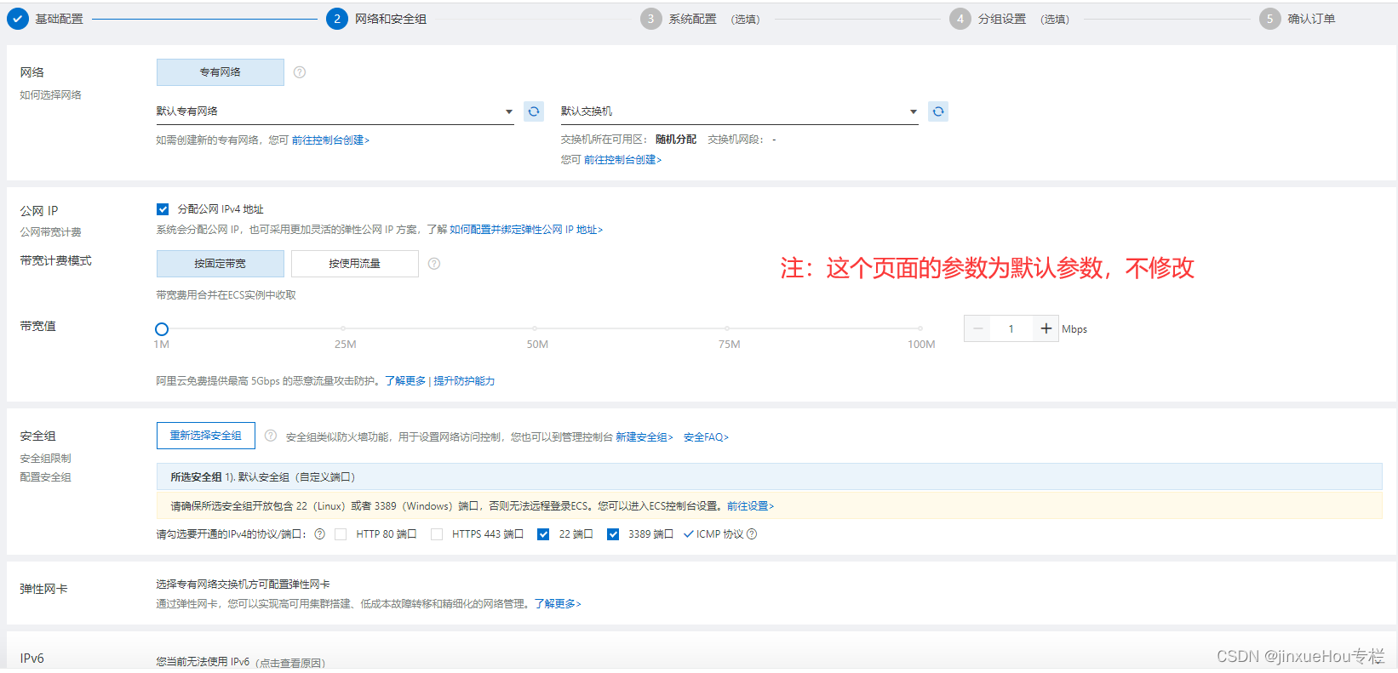Click the help icon next to 重新选择安全组
Image resolution: width=1398 pixels, height=673 pixels.
point(271,436)
